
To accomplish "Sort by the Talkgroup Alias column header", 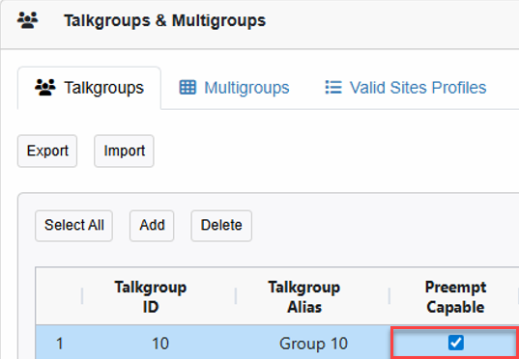I will pyautogui.click(x=304, y=297).
